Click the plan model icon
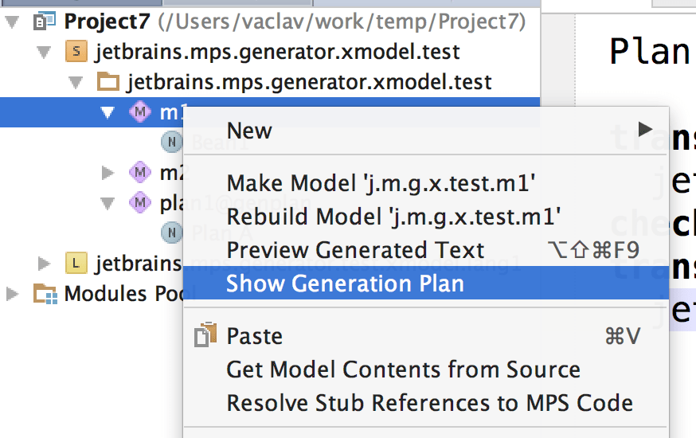 [140, 202]
